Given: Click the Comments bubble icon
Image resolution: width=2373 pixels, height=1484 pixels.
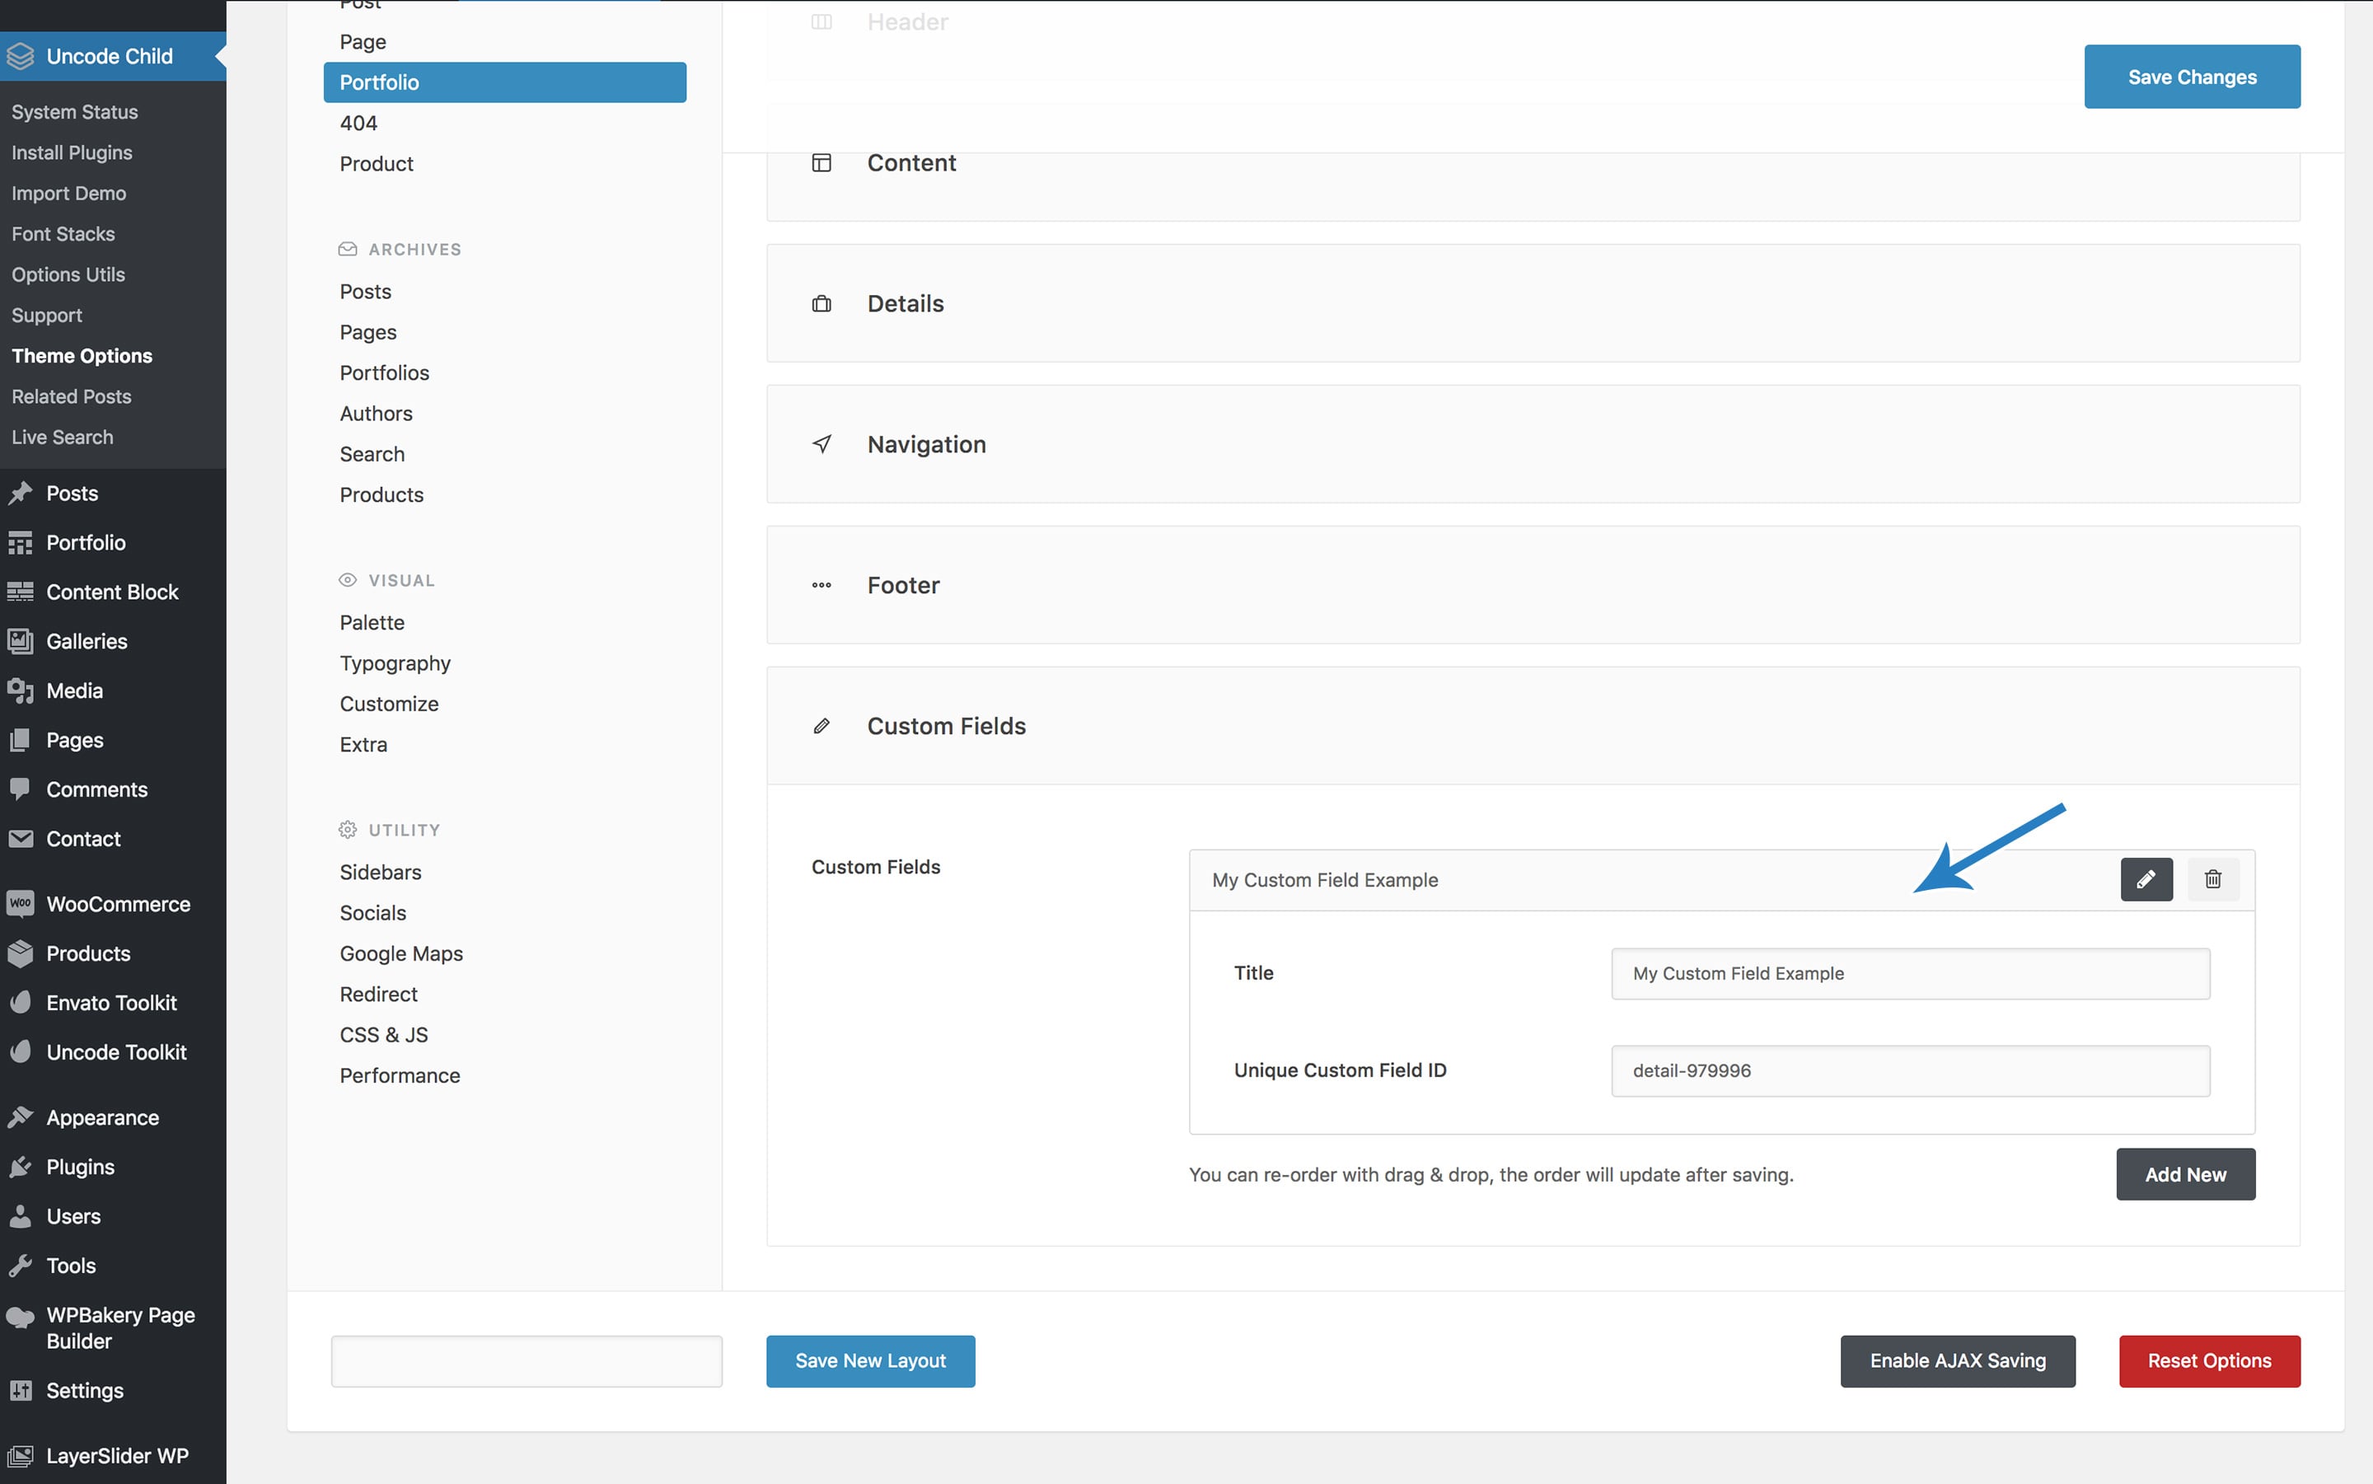Looking at the screenshot, I should (20, 788).
